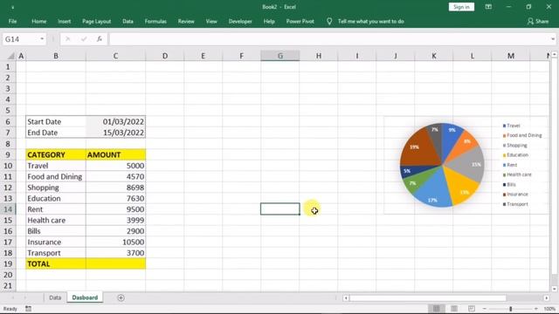Select the Transport amount 3700 cell
This screenshot has width=559, height=314.
[115, 253]
